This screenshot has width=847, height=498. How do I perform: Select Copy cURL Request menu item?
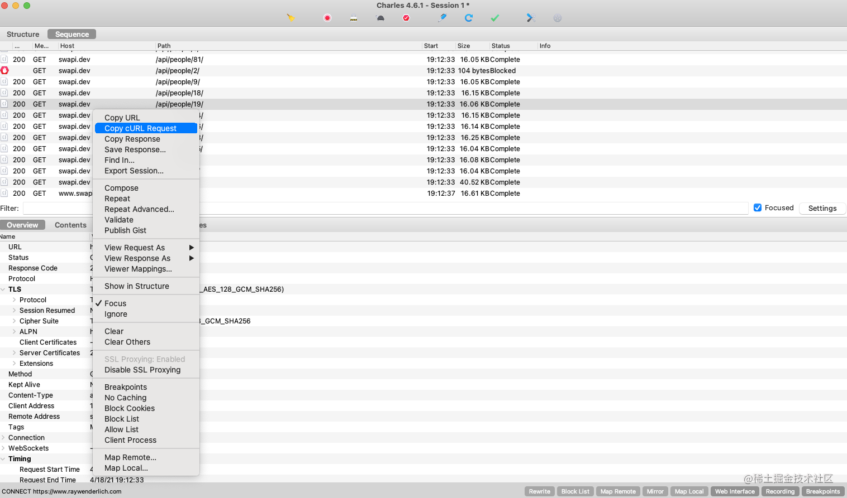click(146, 128)
